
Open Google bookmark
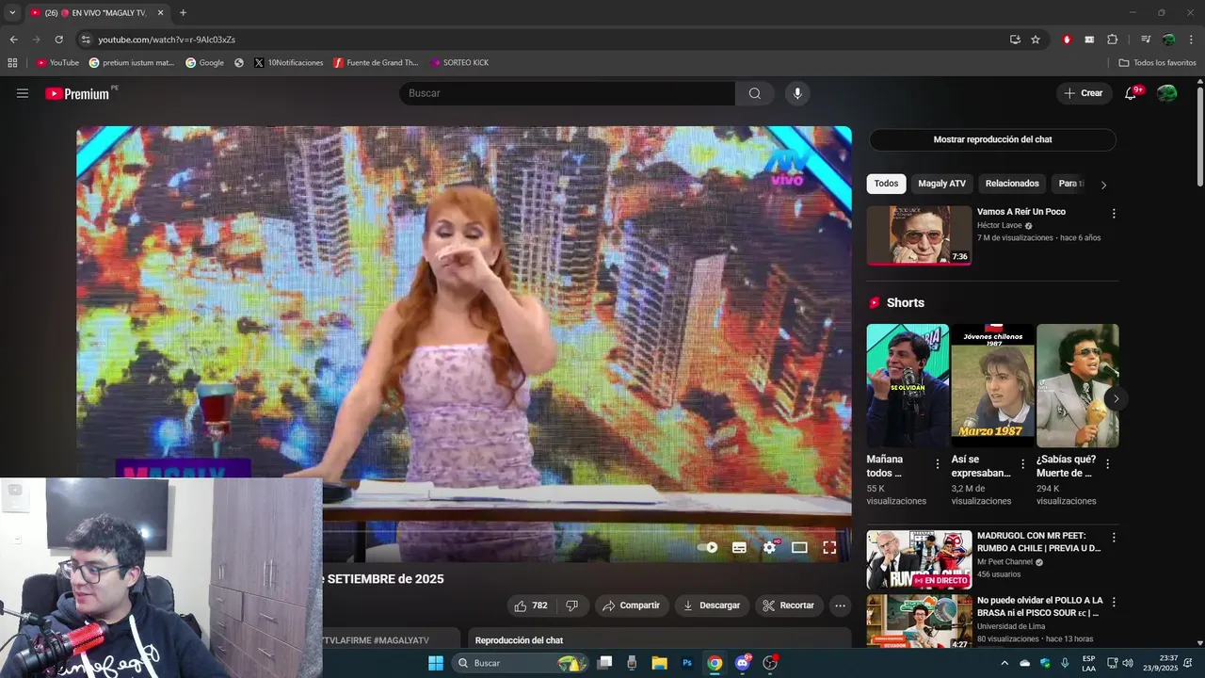pyautogui.click(x=204, y=63)
